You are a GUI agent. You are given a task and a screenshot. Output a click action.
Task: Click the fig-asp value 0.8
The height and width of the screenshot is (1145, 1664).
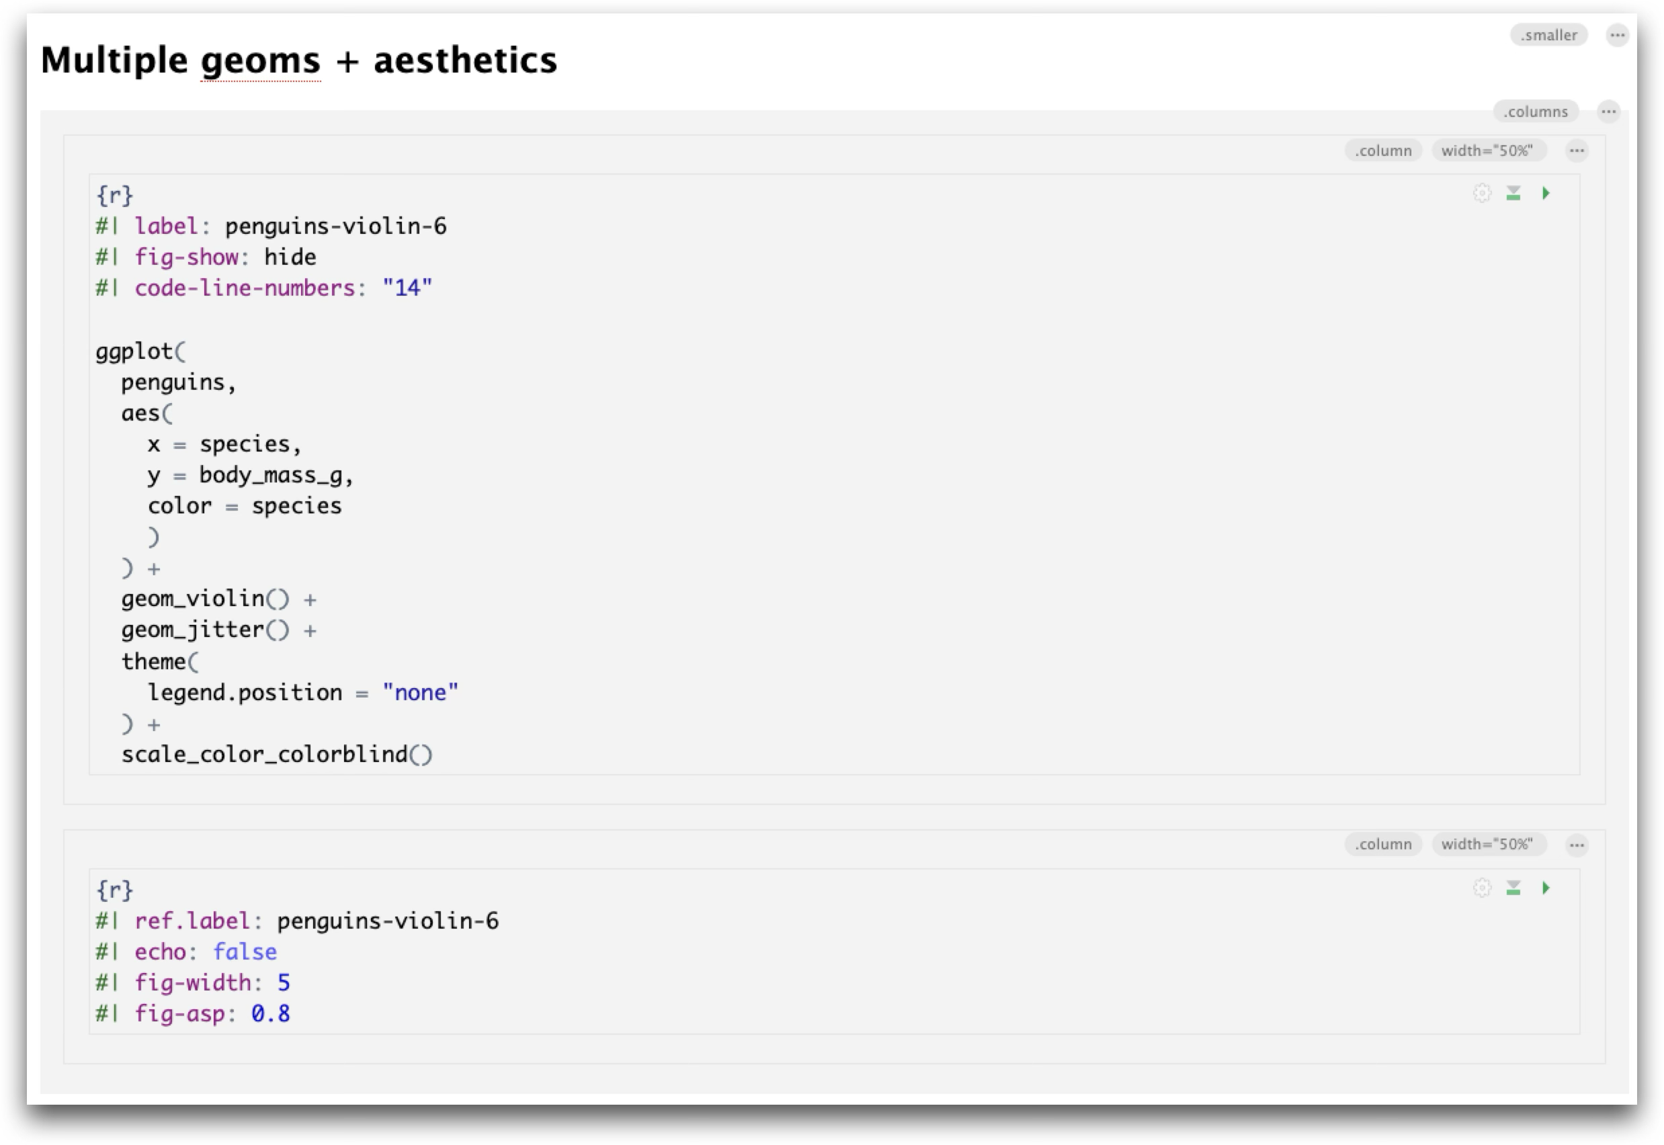click(271, 1014)
